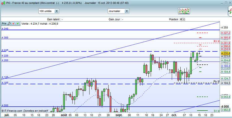
Task: Select the Prix panel label
Action: (x=4, y=23)
